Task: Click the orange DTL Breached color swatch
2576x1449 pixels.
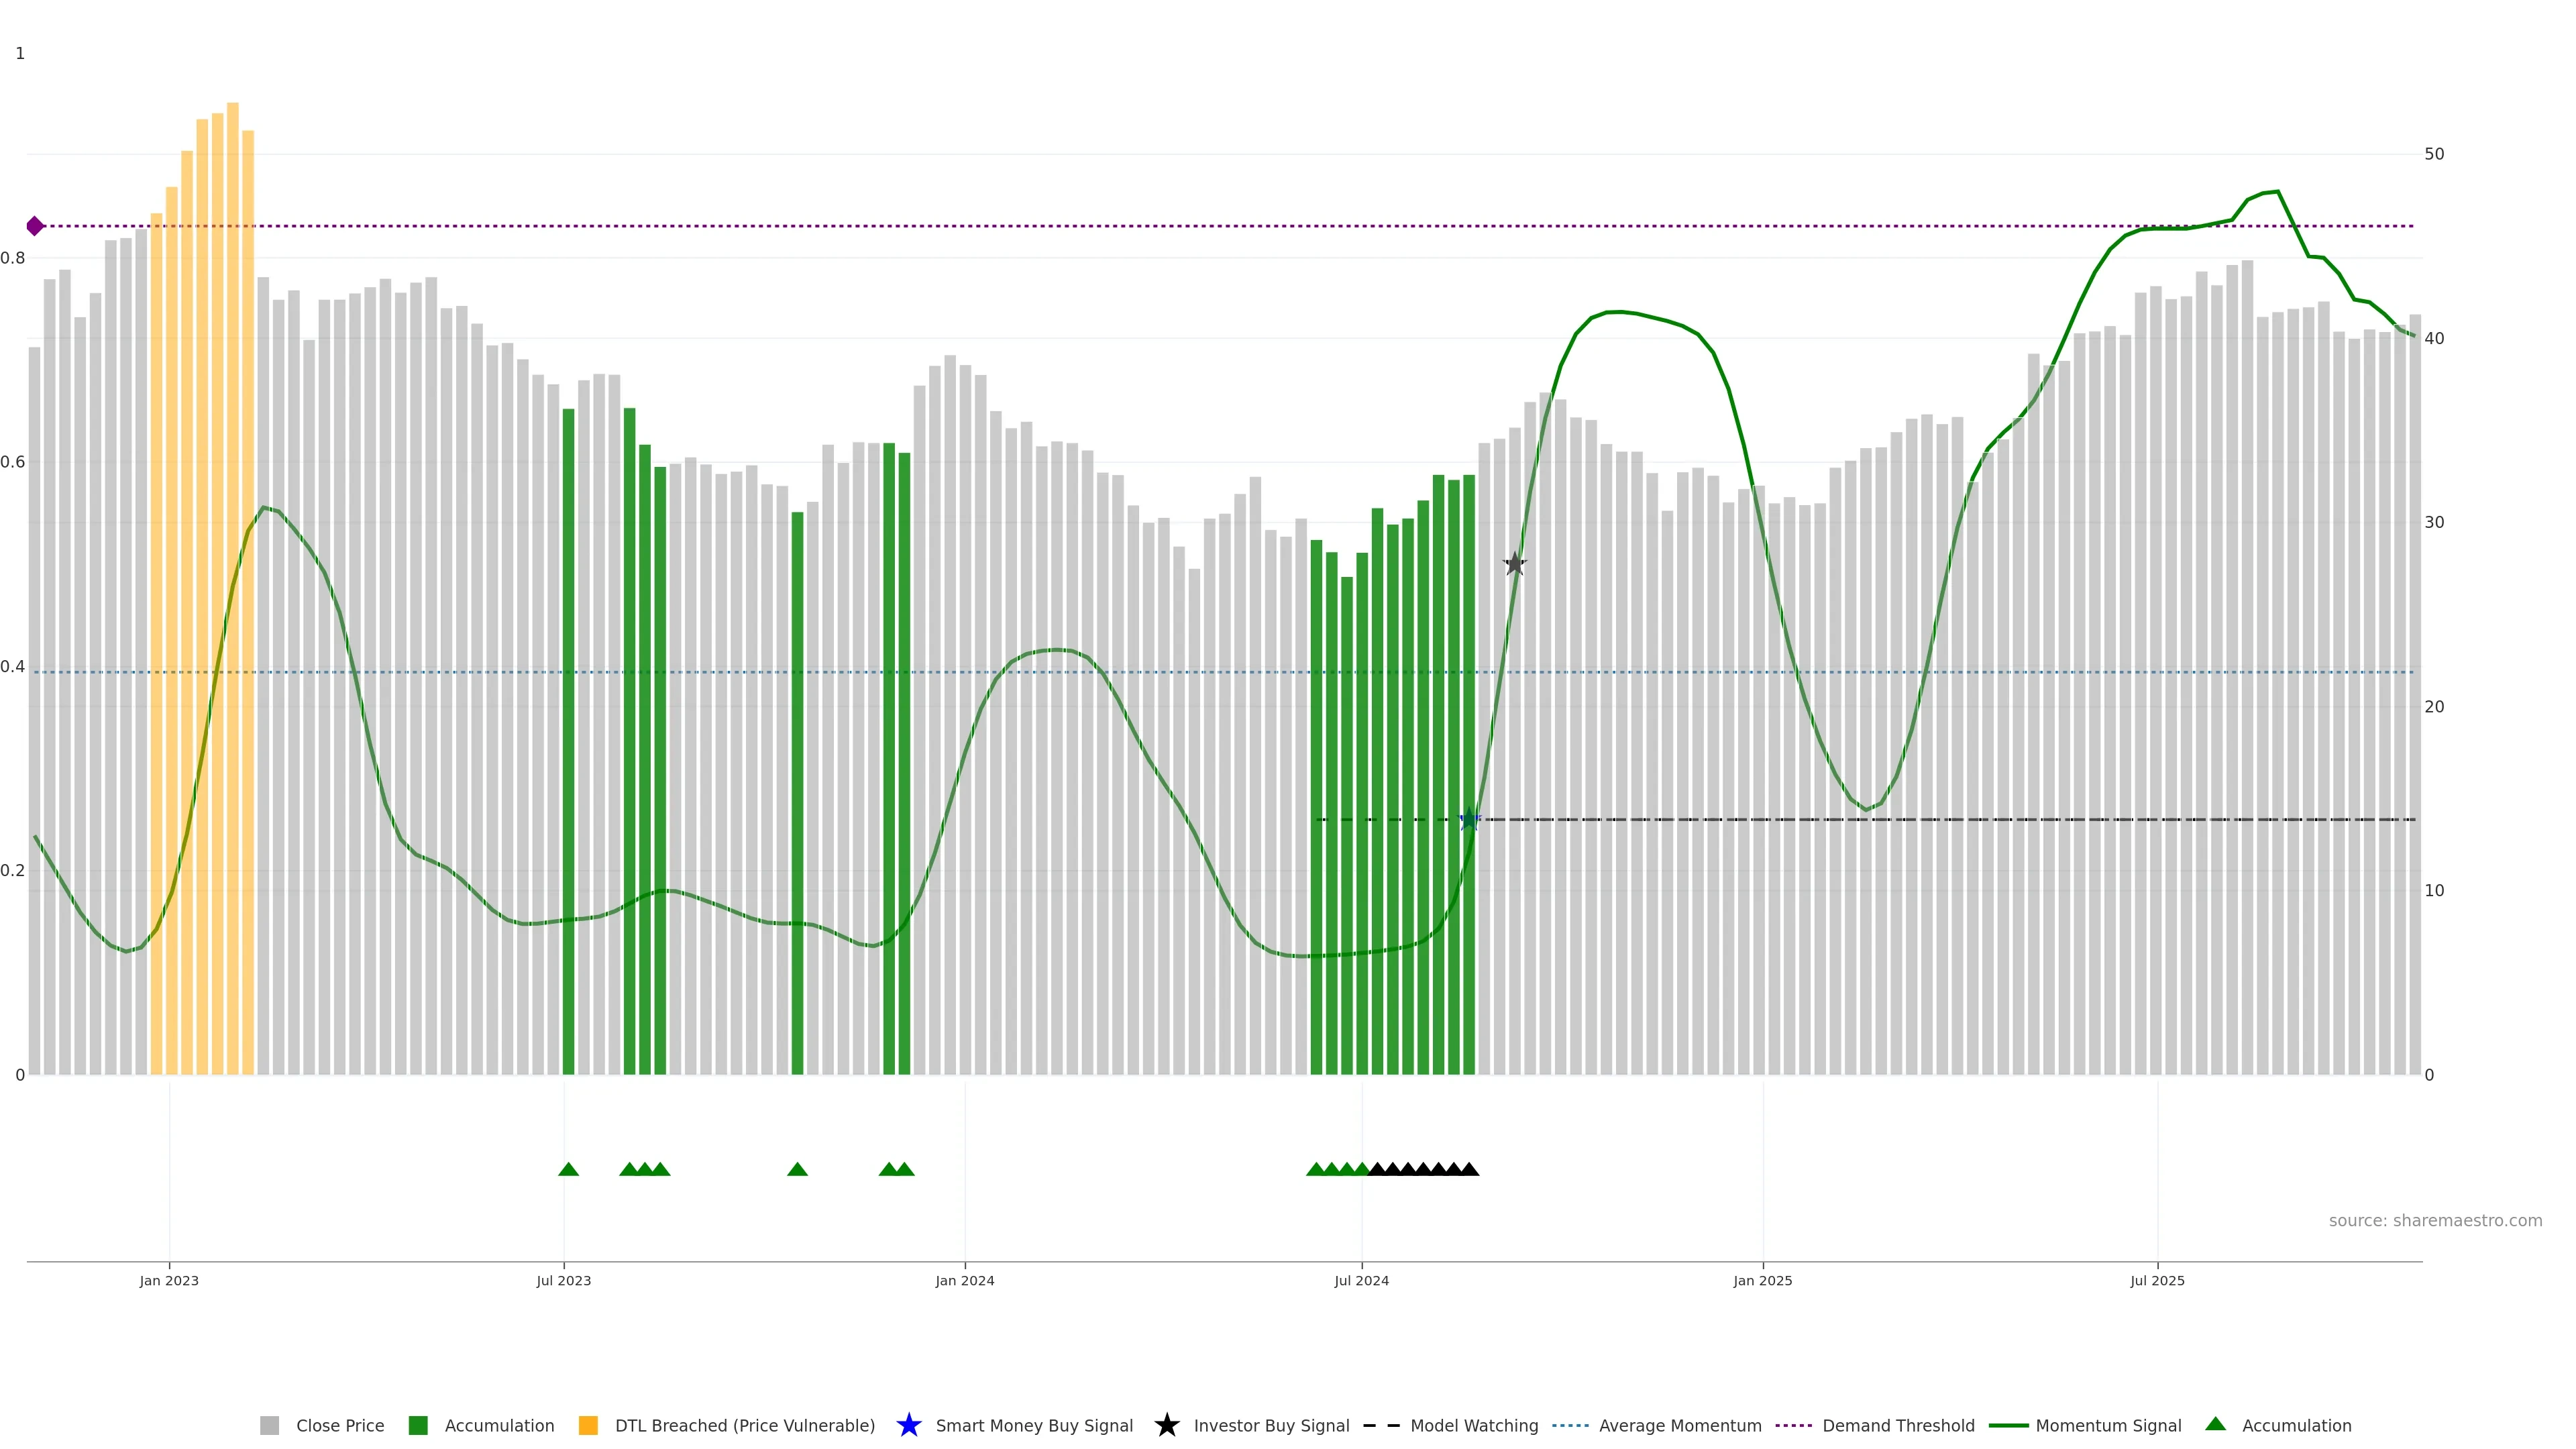Action: (x=588, y=1426)
